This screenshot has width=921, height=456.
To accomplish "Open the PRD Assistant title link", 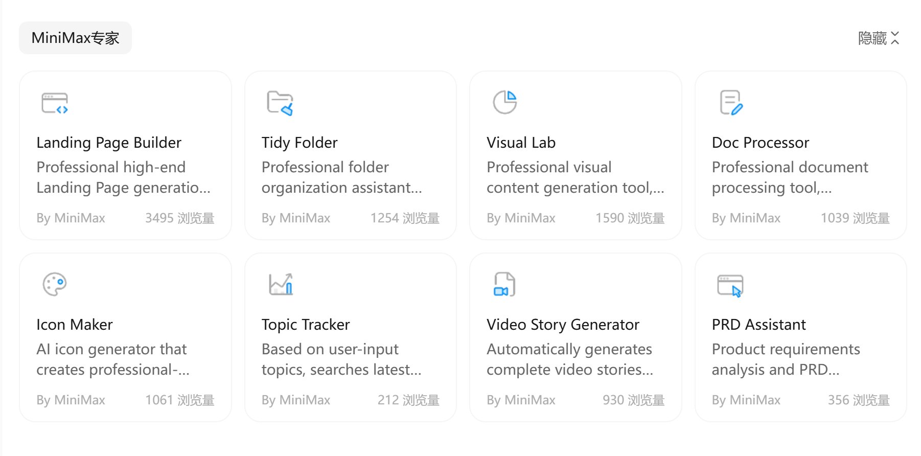I will 758,325.
